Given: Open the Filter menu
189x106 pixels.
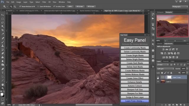Looking at the screenshot, I should [44, 2].
